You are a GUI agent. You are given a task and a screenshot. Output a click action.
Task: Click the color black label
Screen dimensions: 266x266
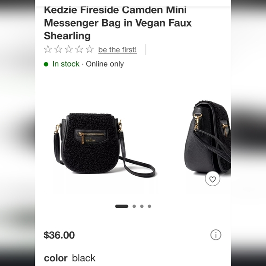pyautogui.click(x=70, y=258)
